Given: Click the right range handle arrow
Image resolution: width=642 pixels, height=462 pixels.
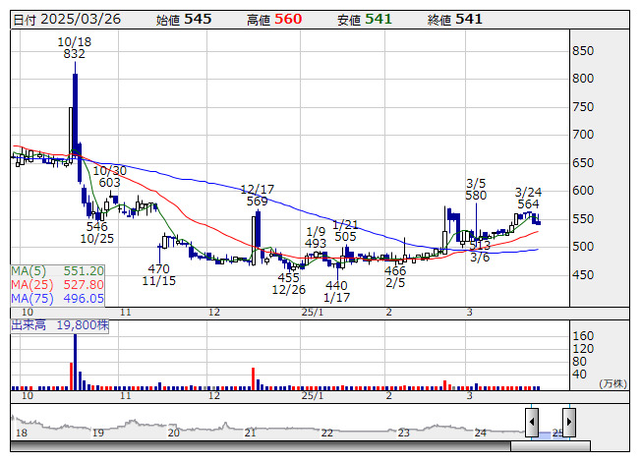Looking at the screenshot, I should click(x=569, y=422).
